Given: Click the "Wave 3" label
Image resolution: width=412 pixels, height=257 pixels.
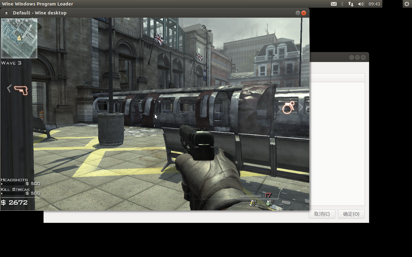Looking at the screenshot, I should click(11, 63).
